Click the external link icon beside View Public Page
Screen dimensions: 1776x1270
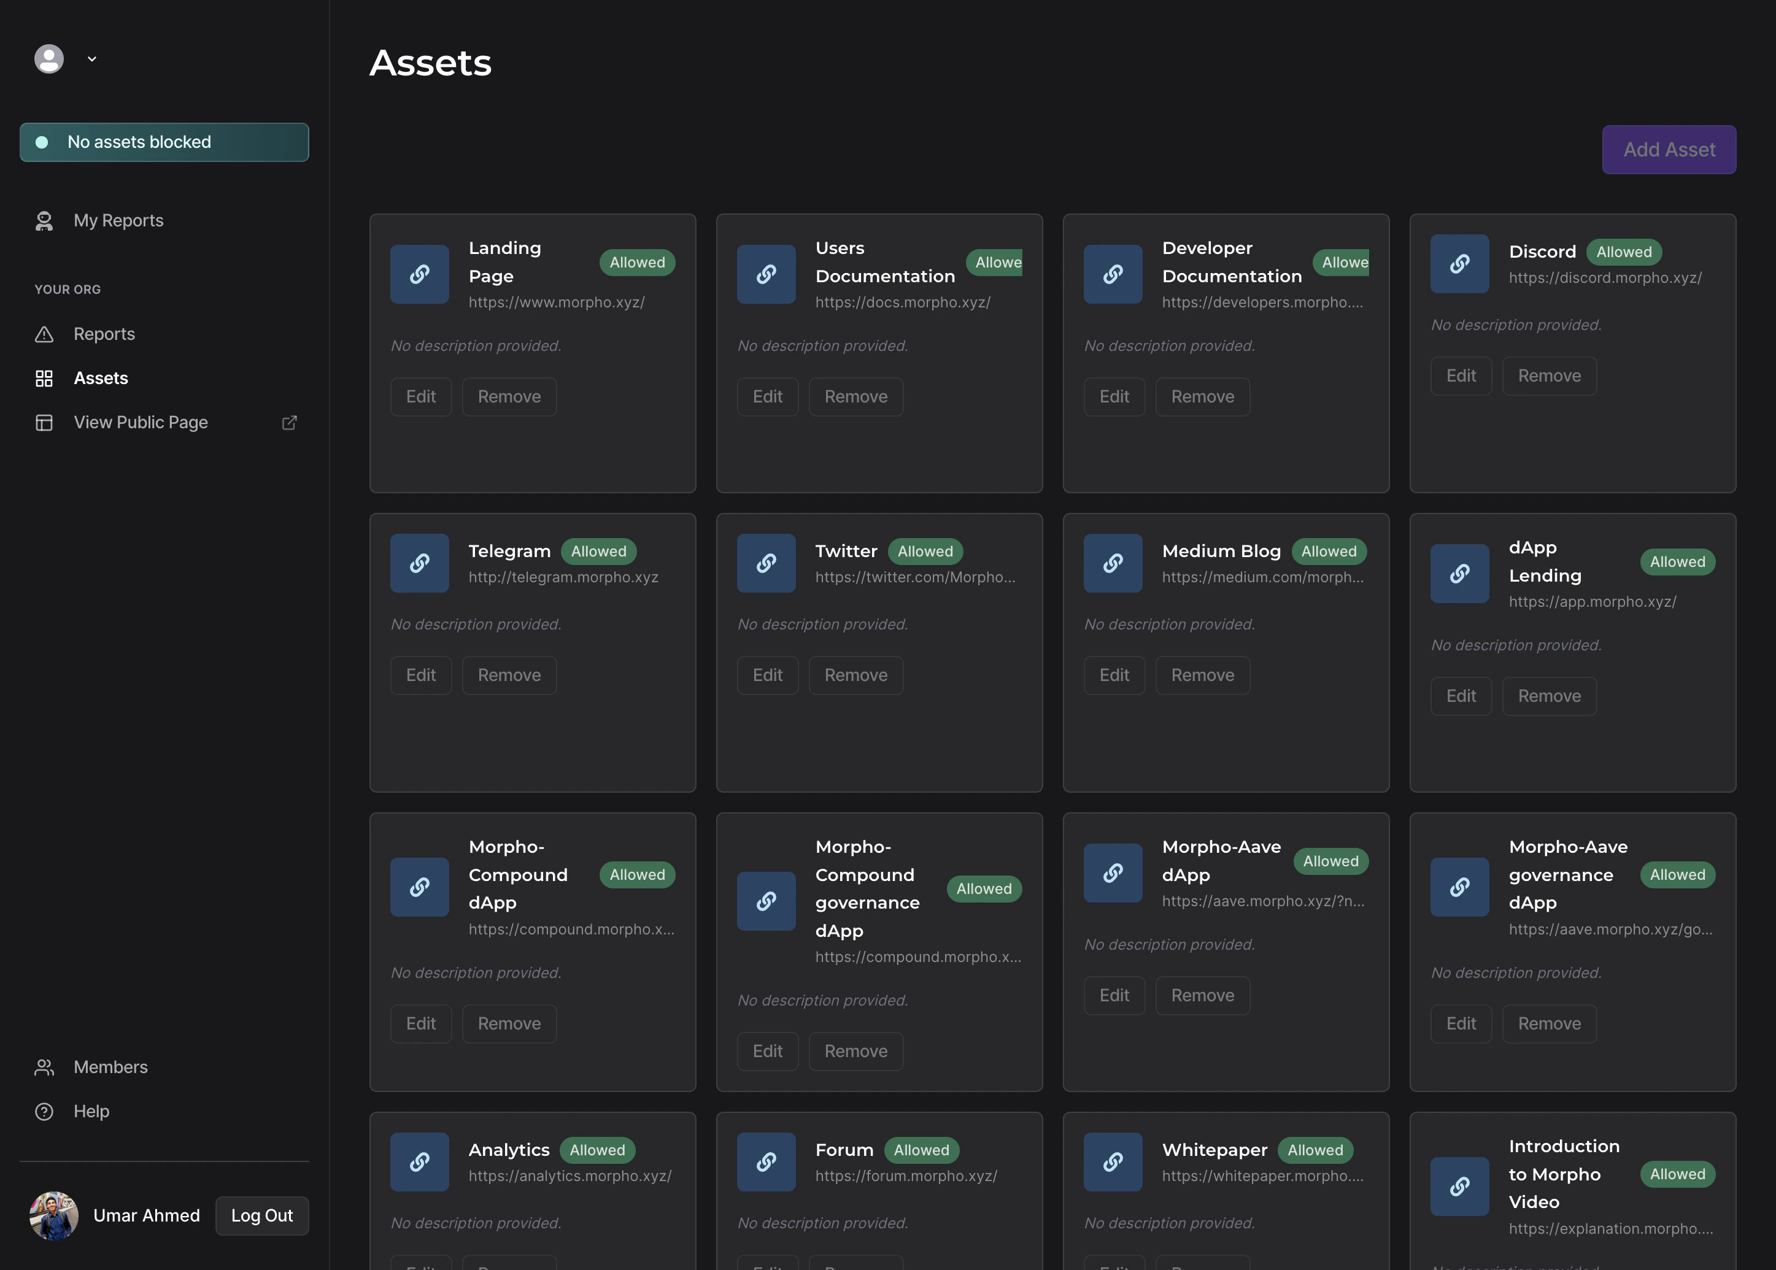click(x=290, y=422)
